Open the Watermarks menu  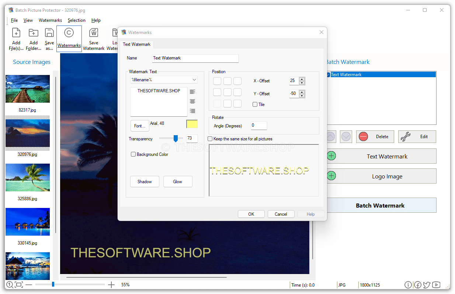pos(50,20)
